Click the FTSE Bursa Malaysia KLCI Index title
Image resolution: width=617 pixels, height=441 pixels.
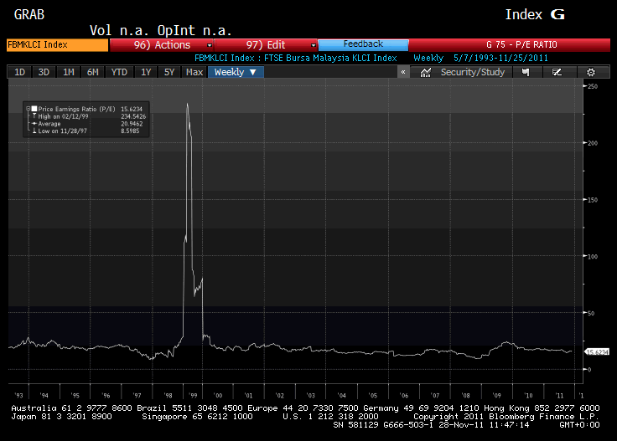330,58
